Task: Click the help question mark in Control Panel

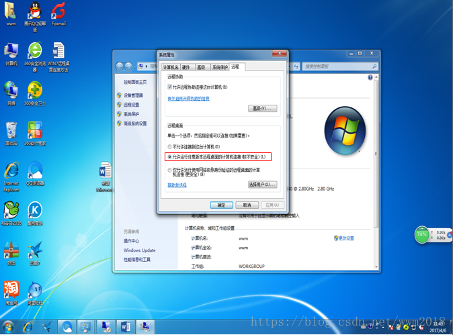Action: tap(370, 77)
